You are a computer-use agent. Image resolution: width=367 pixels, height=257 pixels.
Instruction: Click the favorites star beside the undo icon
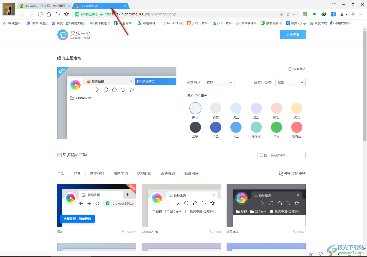pyautogui.click(x=66, y=14)
